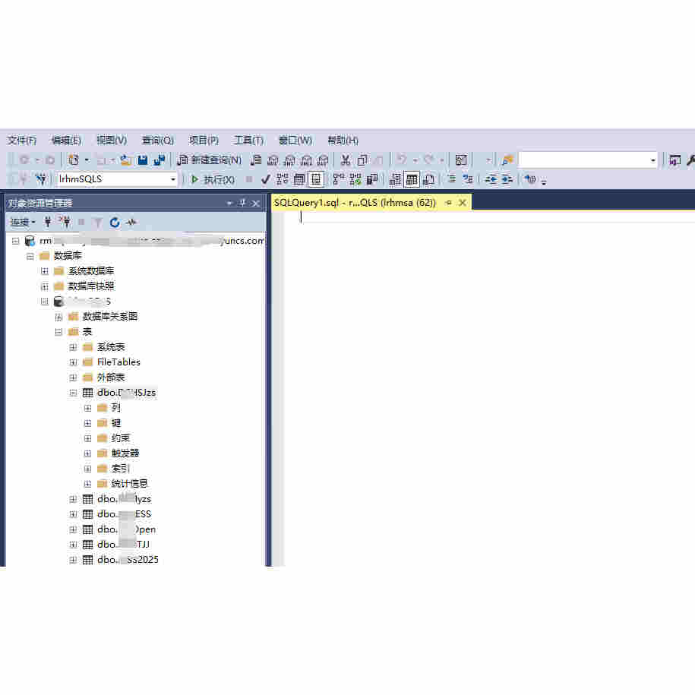Click the Specify Template Parameter Values icon
This screenshot has height=695, width=695.
(530, 179)
